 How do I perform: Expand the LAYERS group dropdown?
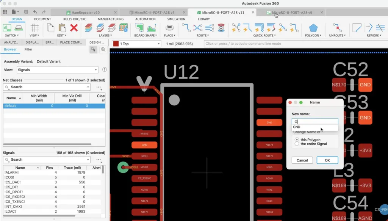tap(106, 35)
